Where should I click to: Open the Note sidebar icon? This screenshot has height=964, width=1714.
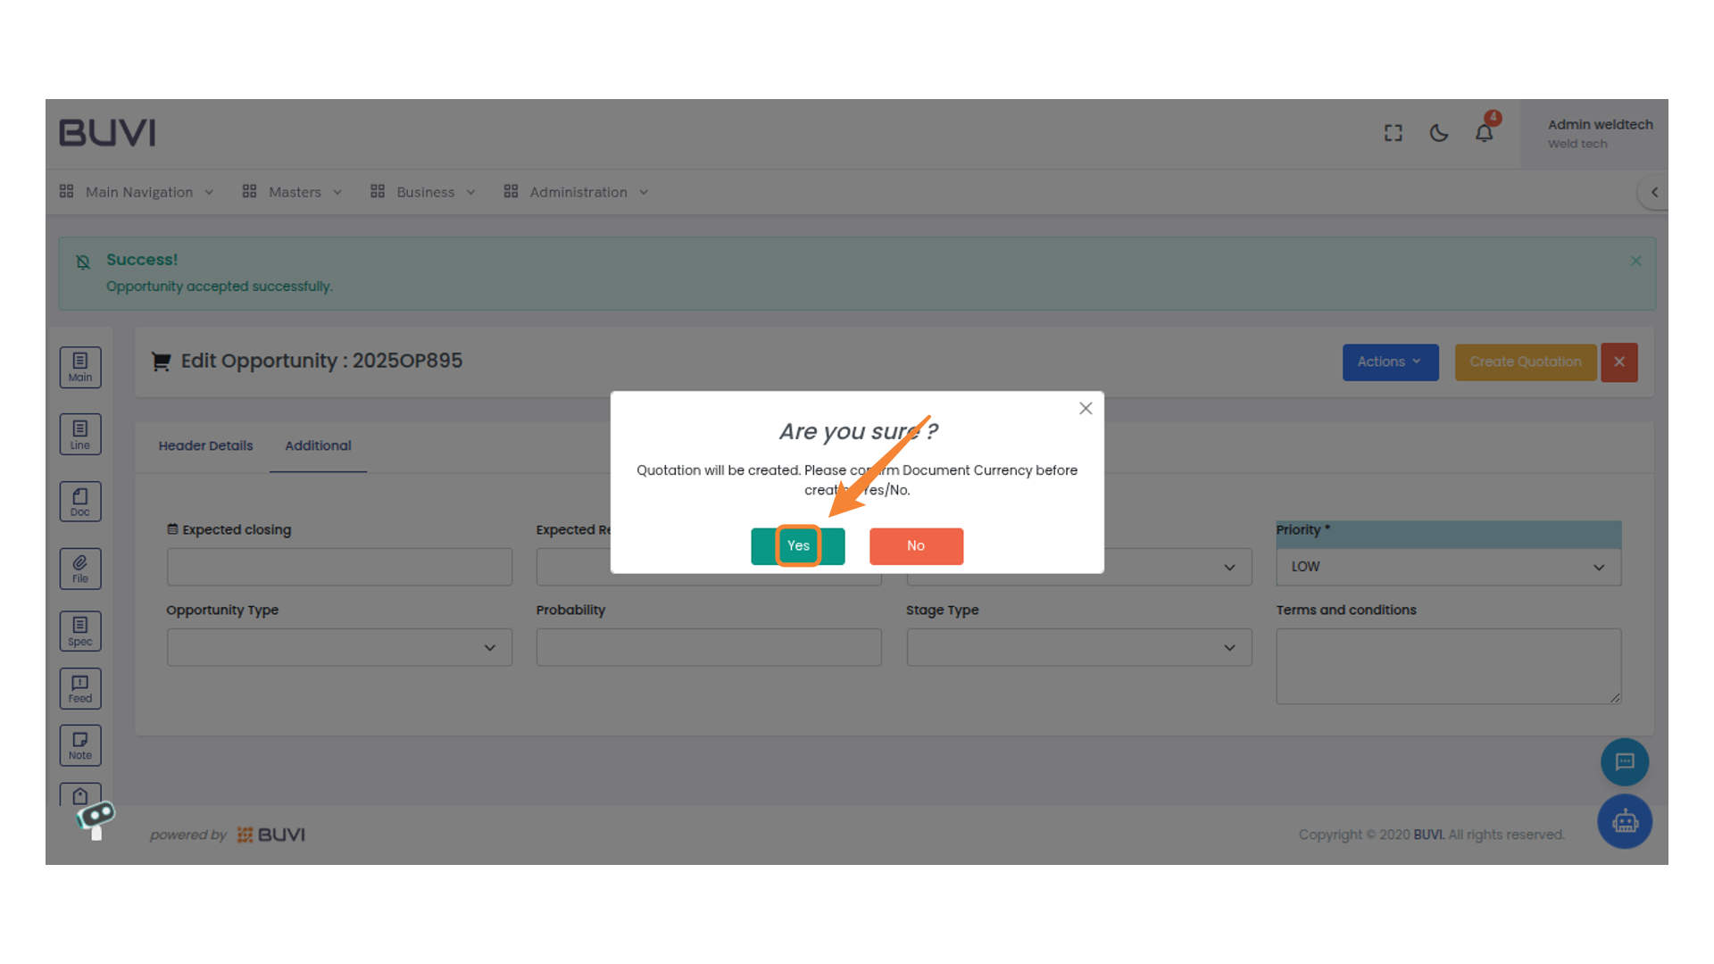[80, 745]
